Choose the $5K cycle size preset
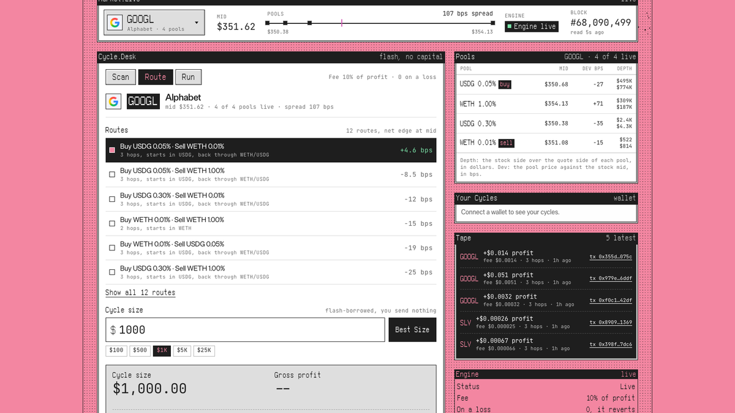Viewport: 735px width, 413px height. click(183, 351)
